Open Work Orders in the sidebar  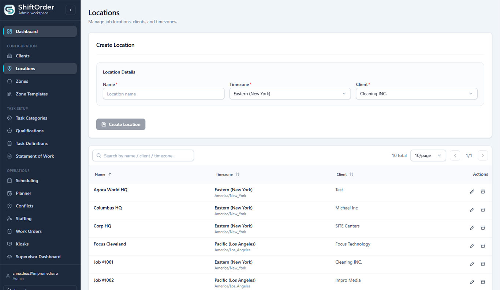(40, 231)
